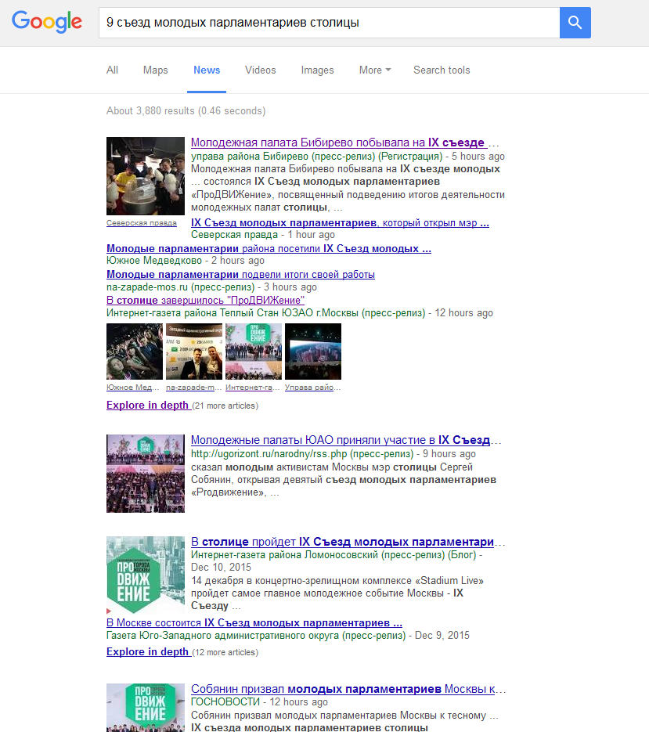This screenshot has width=649, height=732.
Task: Switch to the Maps tab
Action: tap(154, 70)
